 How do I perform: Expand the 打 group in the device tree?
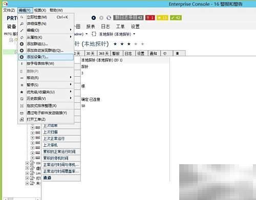(x=27, y=179)
